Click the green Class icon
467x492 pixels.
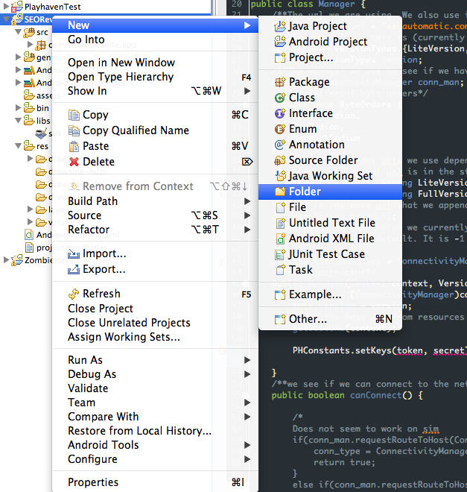[279, 98]
